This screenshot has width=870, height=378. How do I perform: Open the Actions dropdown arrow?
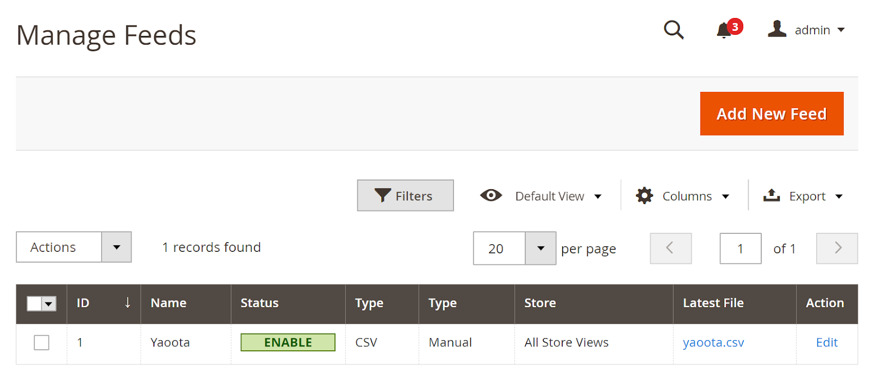click(116, 247)
